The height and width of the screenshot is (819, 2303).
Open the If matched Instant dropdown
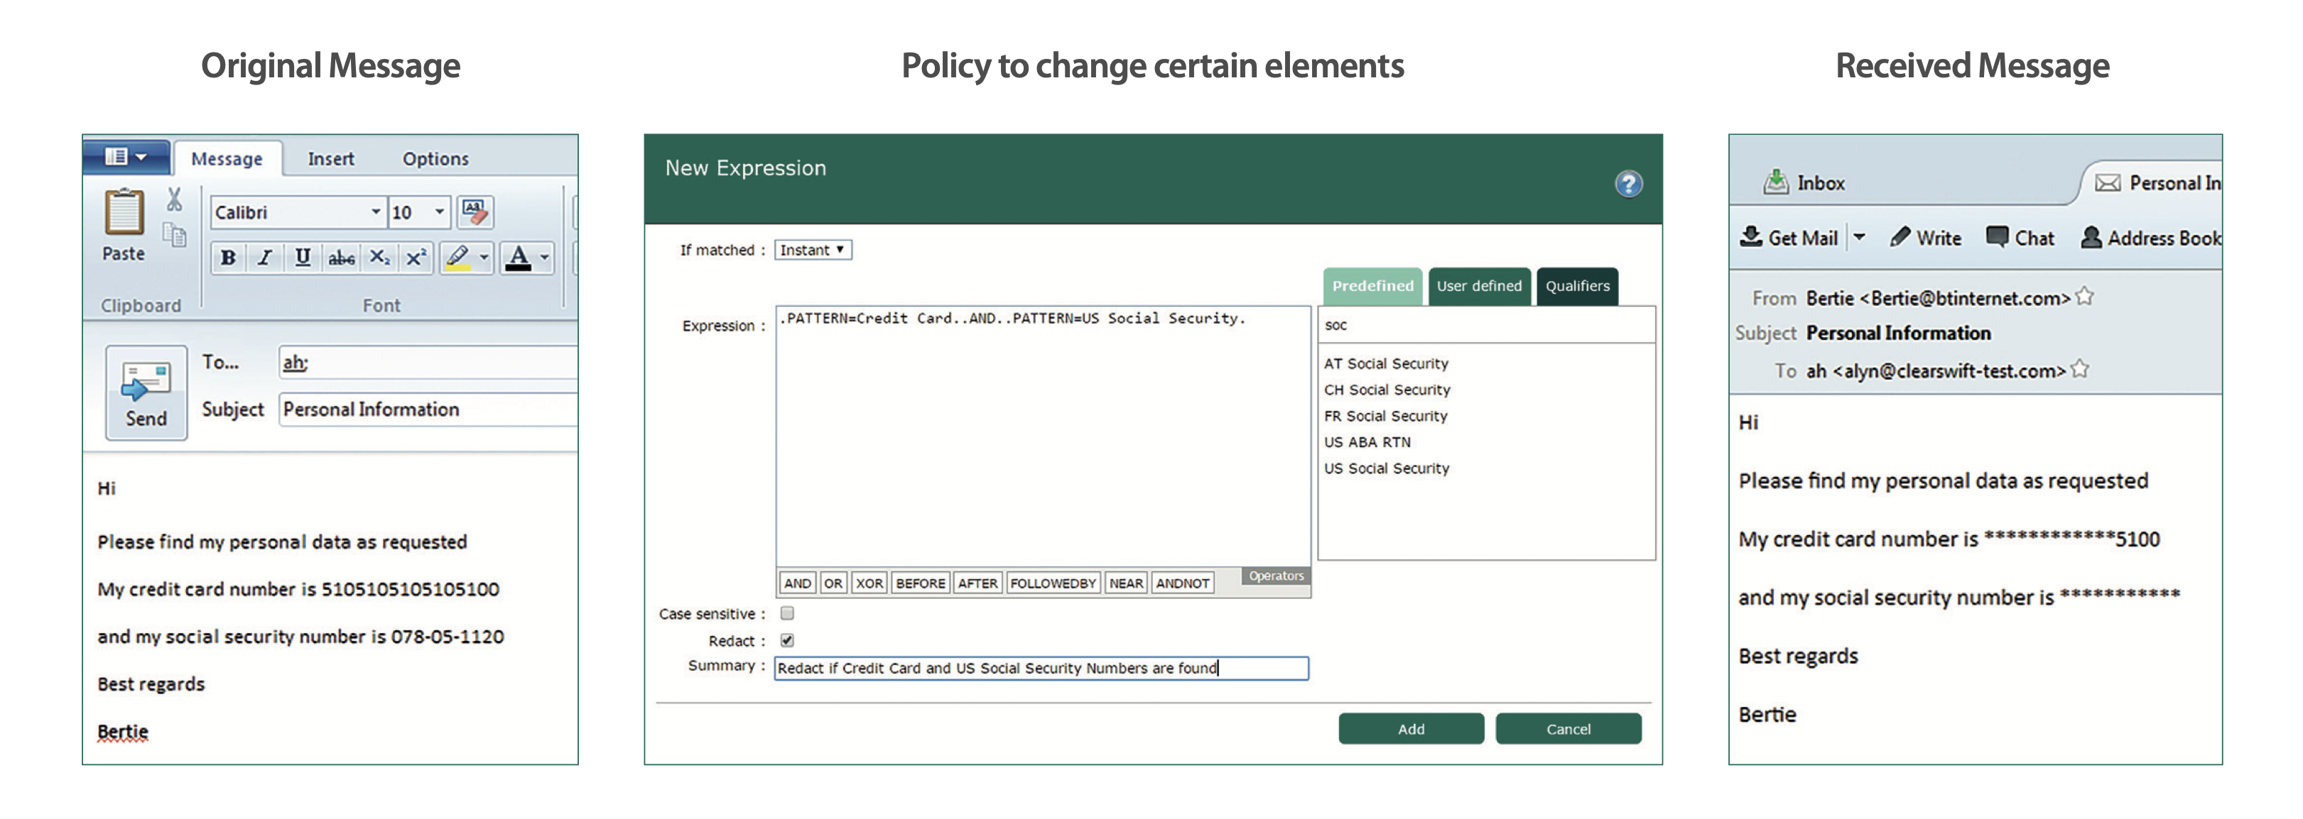pyautogui.click(x=813, y=250)
